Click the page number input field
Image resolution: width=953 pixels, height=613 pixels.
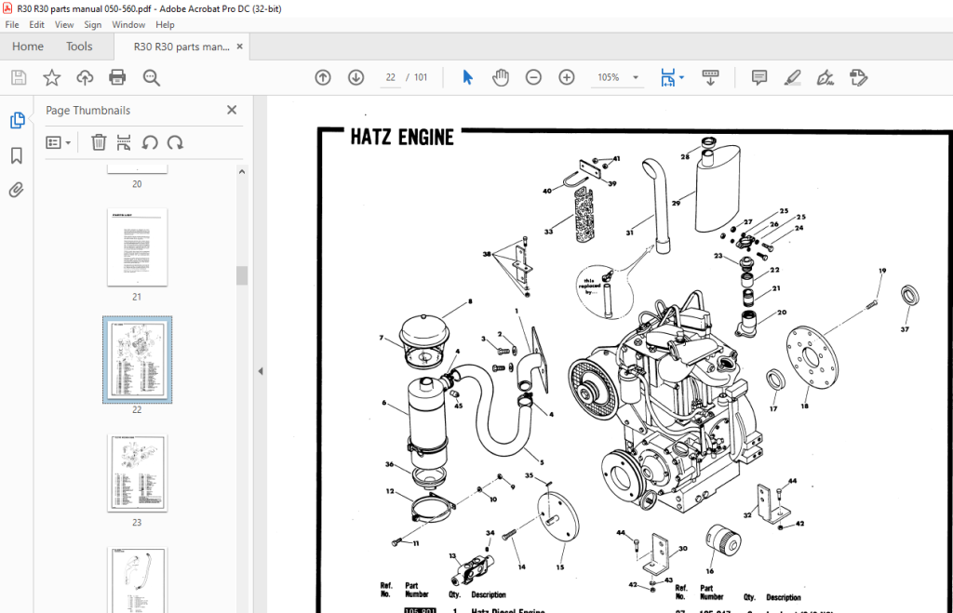(390, 78)
